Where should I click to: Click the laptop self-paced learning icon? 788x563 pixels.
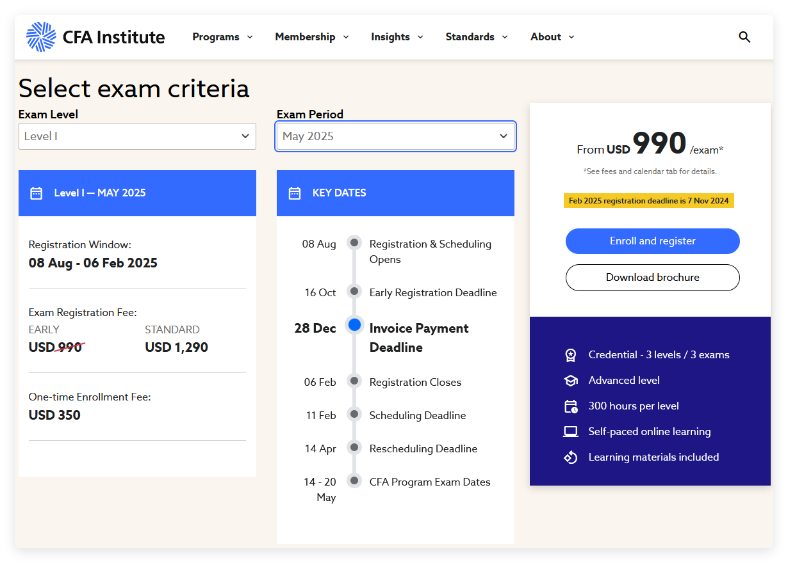[x=571, y=432]
